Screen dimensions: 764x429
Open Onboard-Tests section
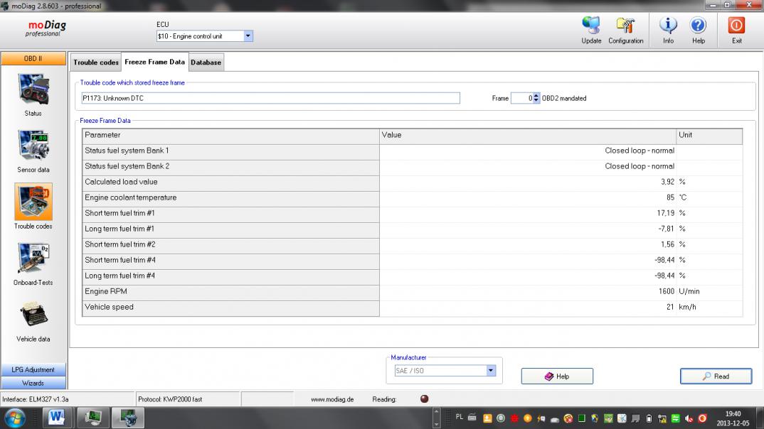tap(33, 259)
